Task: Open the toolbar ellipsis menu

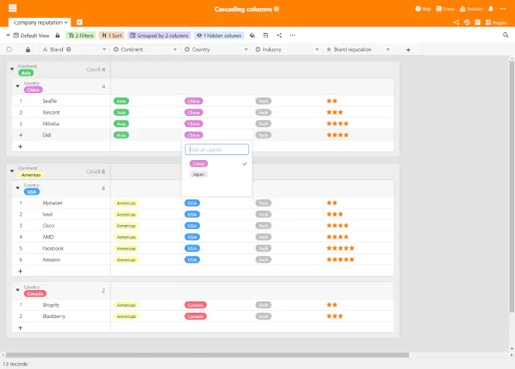Action: tap(292, 35)
